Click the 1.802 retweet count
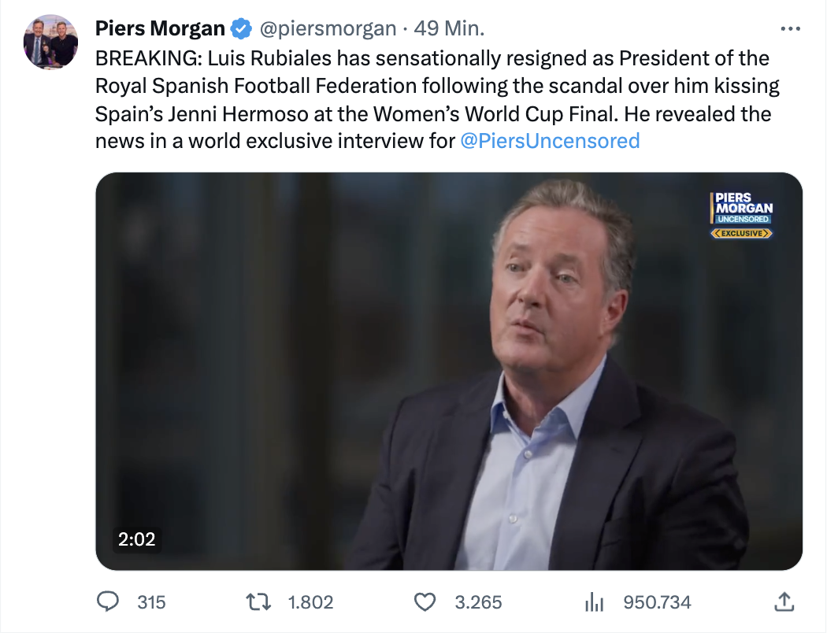827x633 pixels. click(x=310, y=602)
